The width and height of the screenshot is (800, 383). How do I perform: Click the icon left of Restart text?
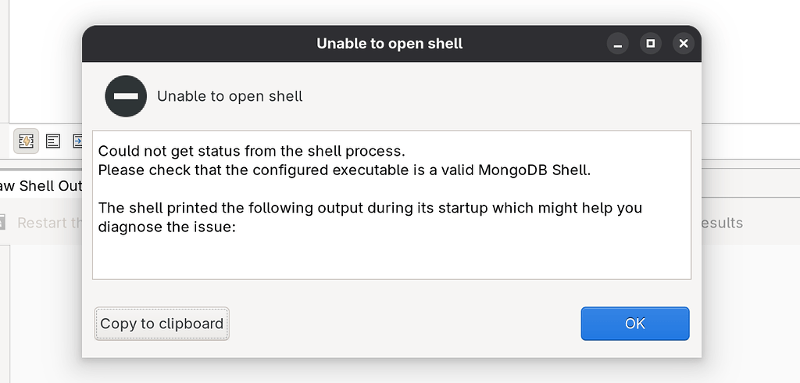tap(3, 223)
